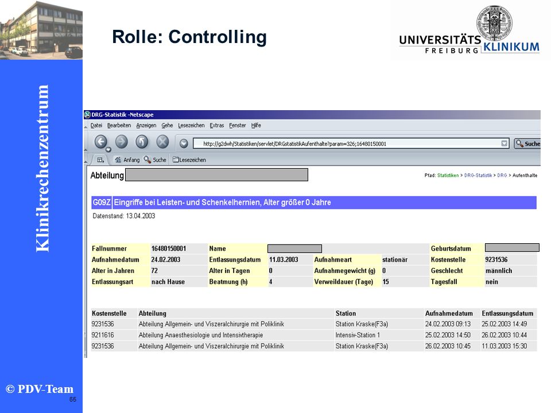The height and width of the screenshot is (413, 551).
Task: Click the Abteilung greyed-out field at top
Action: click(x=216, y=175)
